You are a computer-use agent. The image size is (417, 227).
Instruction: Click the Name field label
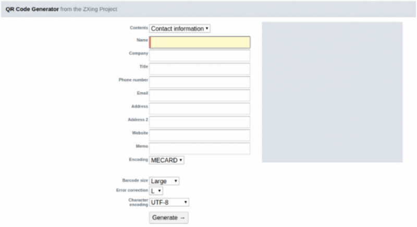tap(141, 40)
